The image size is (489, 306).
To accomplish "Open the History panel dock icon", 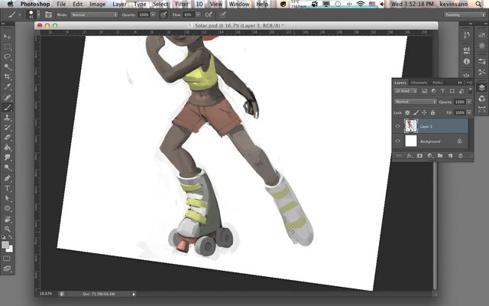I will tap(467, 35).
